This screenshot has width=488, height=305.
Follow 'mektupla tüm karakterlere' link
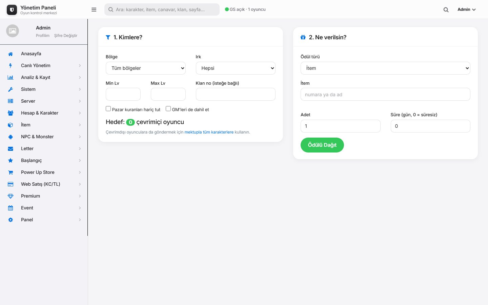coord(209,132)
